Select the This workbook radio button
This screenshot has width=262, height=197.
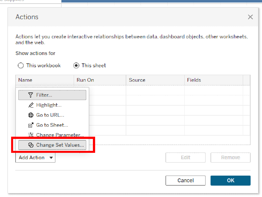(x=21, y=66)
